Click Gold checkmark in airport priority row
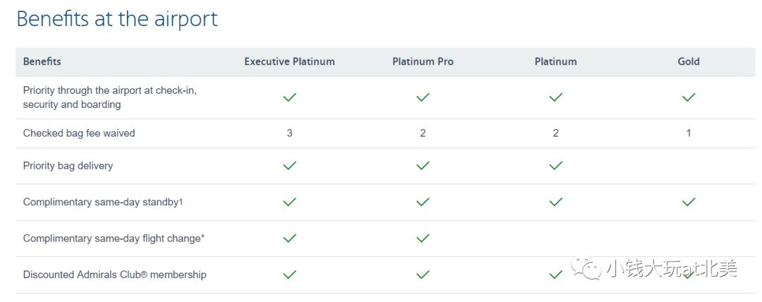Image resolution: width=762 pixels, height=302 pixels. [x=689, y=97]
